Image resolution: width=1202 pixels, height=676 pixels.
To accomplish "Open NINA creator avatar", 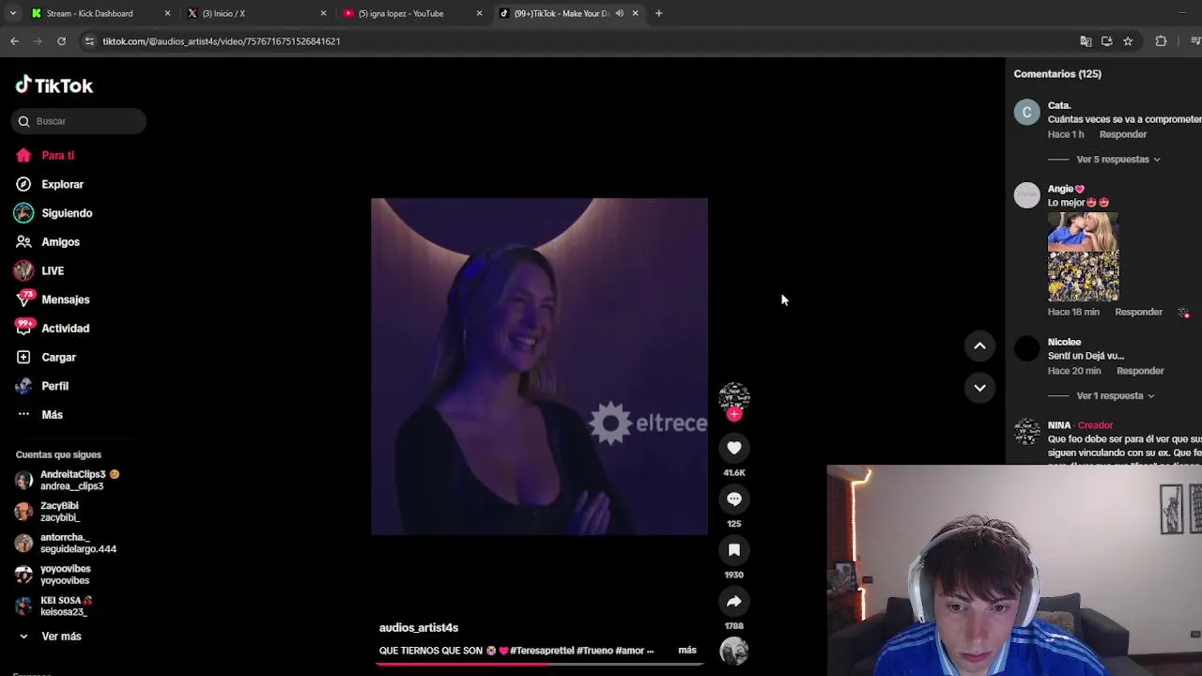I will [x=1027, y=432].
